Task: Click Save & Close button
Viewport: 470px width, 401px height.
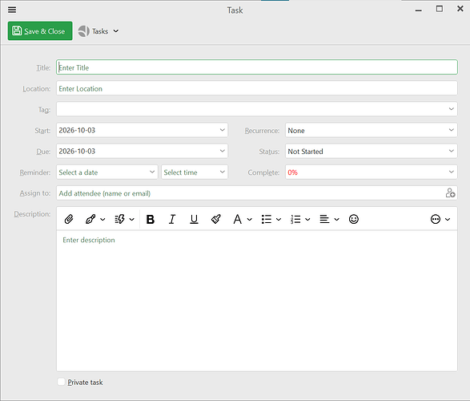Action: click(x=40, y=31)
